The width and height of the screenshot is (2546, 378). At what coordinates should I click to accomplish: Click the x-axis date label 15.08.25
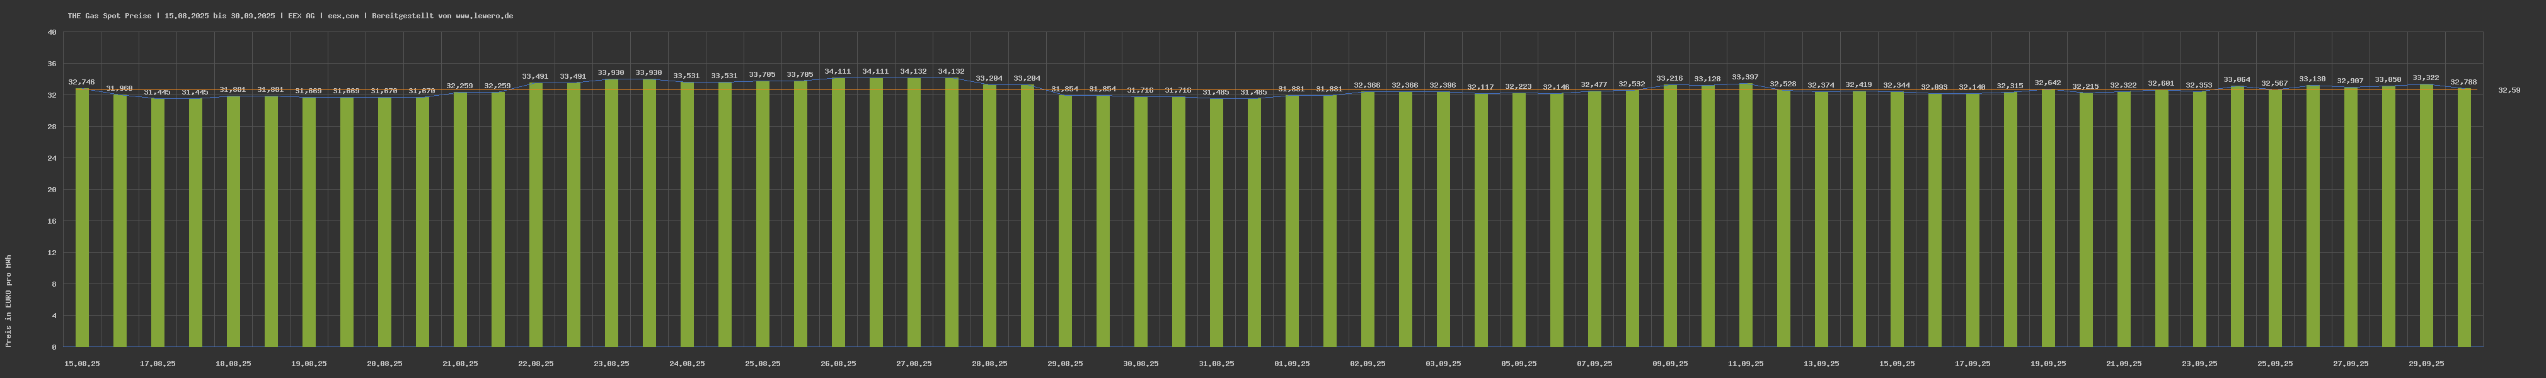82,364
